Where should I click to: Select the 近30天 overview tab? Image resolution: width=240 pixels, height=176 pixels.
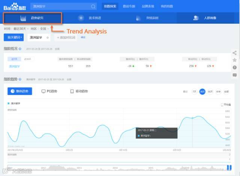(27, 59)
